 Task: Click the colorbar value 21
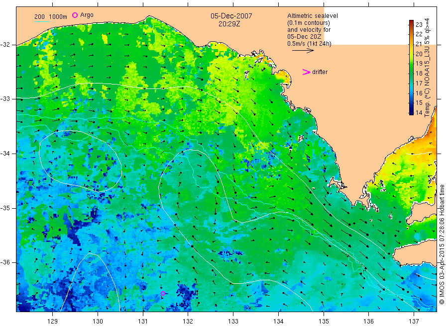click(x=419, y=44)
